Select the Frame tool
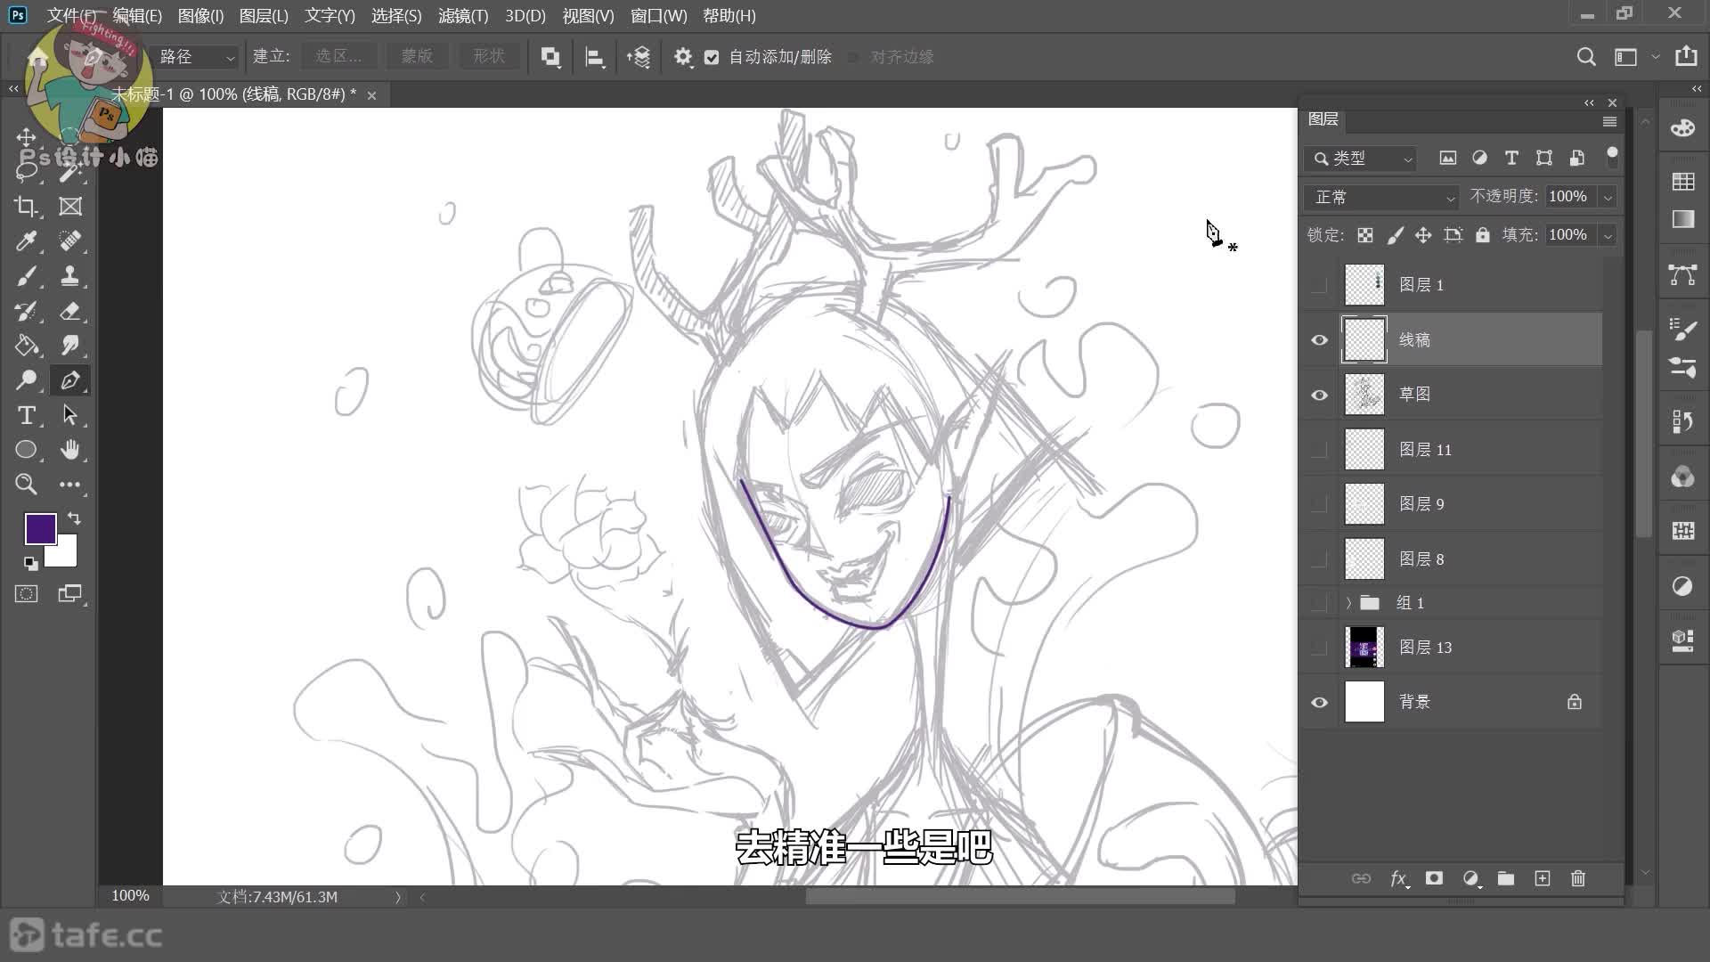1710x962 pixels. tap(69, 207)
